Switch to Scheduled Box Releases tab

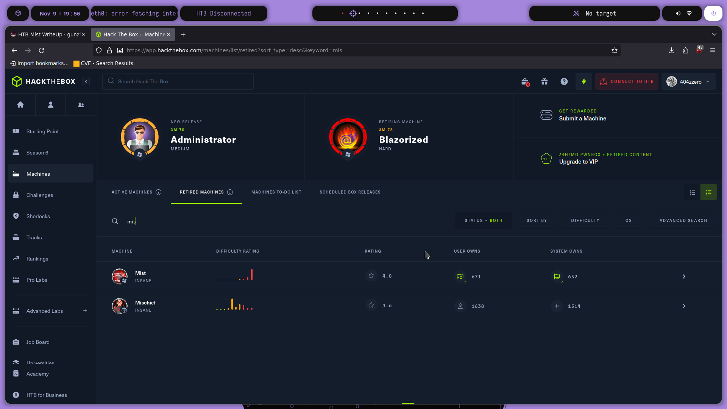coord(350,192)
